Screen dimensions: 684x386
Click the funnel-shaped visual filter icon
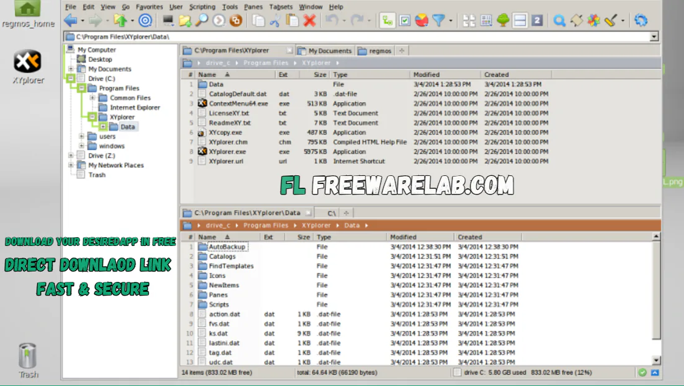coord(438,20)
